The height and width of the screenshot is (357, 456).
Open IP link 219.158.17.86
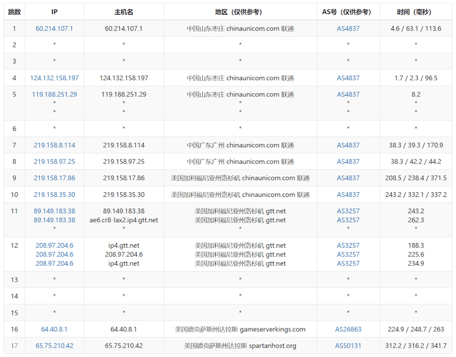tap(54, 178)
